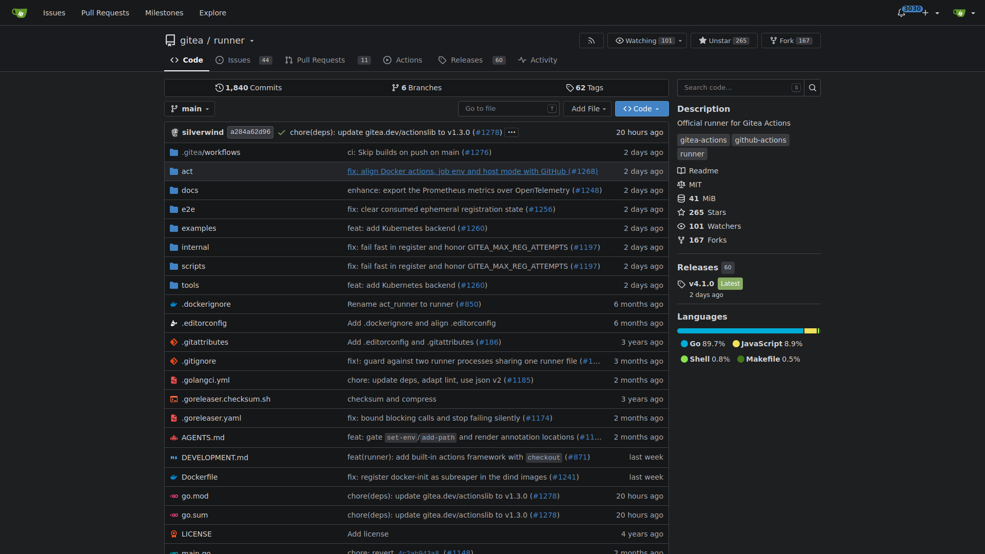The width and height of the screenshot is (985, 554).
Task: Focus the Search code input field
Action: (740, 88)
